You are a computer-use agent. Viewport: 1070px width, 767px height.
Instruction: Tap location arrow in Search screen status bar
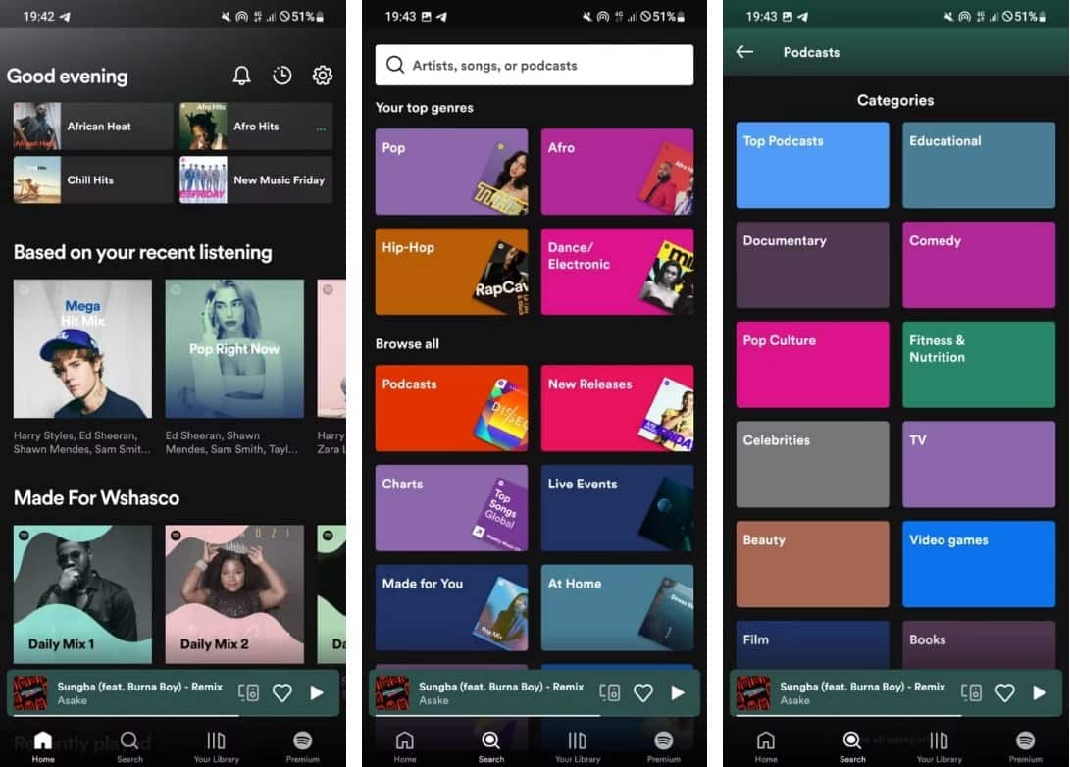point(441,17)
